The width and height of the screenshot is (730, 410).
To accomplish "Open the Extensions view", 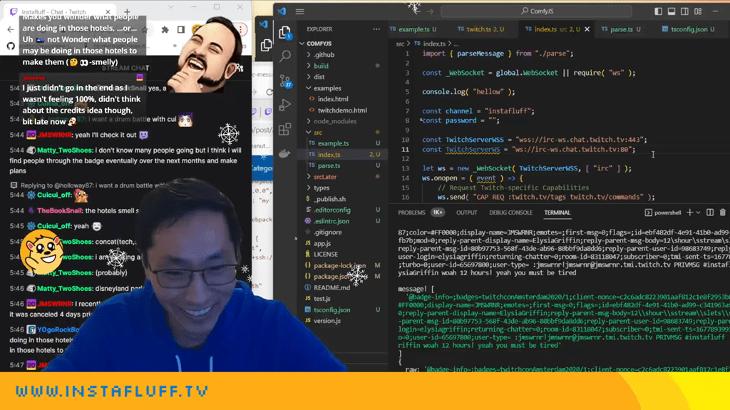I will (x=284, y=129).
